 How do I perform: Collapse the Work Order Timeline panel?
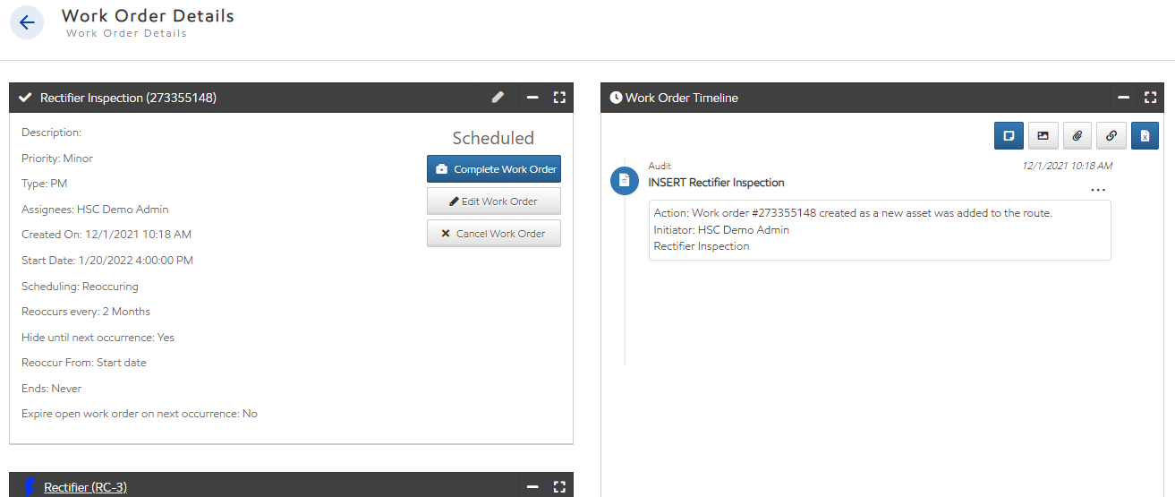tap(1124, 98)
